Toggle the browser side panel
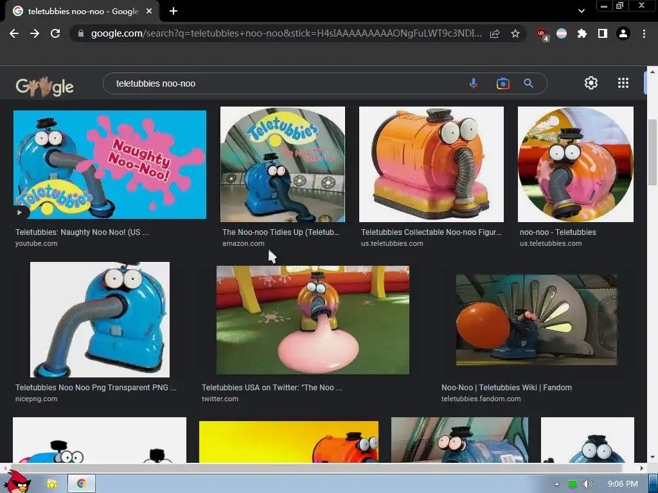 pyautogui.click(x=603, y=33)
